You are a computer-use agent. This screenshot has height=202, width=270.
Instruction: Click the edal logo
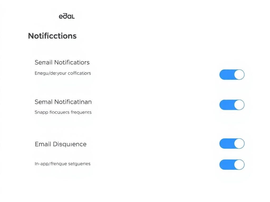pos(66,16)
